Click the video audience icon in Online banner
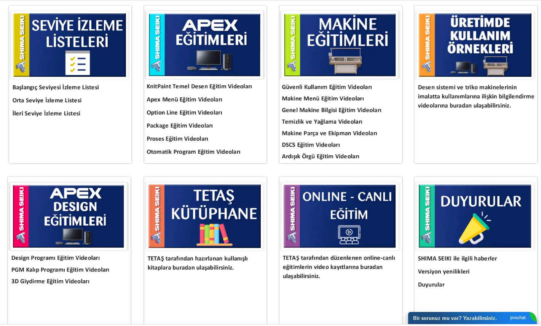 349,235
